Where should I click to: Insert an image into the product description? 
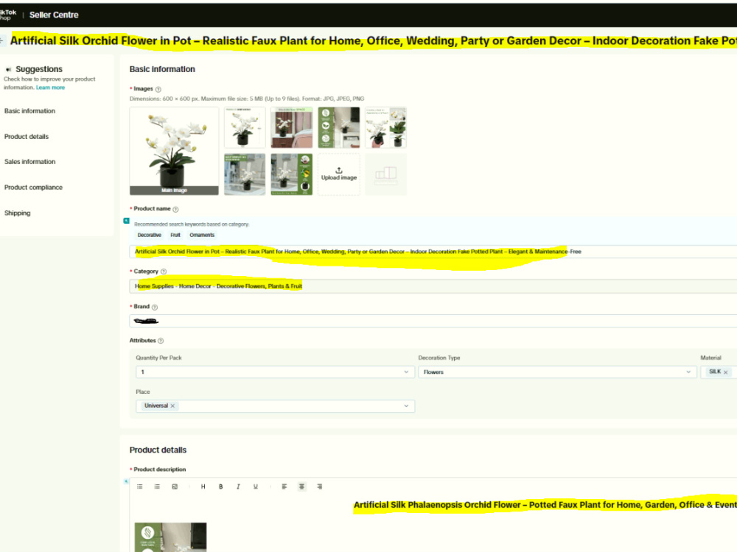click(175, 486)
